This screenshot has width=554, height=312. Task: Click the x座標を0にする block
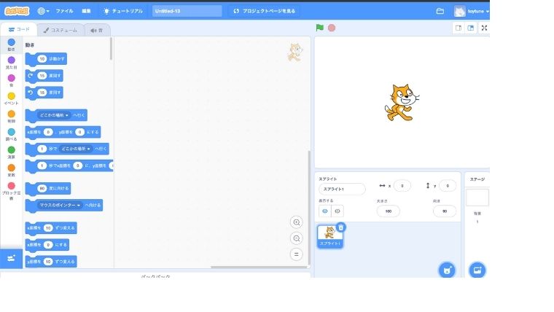pos(47,244)
